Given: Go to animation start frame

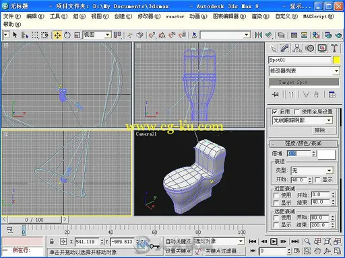Looking at the screenshot, I should click(x=253, y=241).
